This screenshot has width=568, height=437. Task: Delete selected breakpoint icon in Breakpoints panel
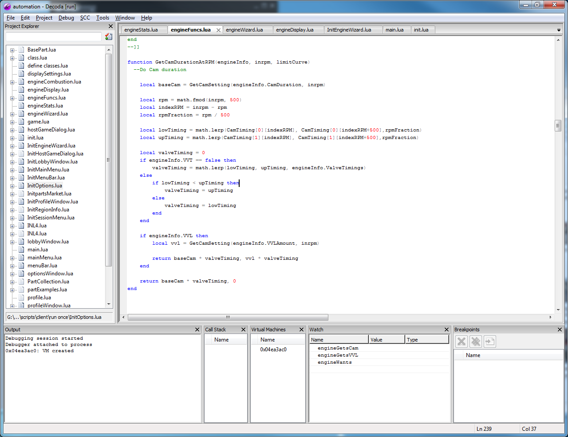461,341
